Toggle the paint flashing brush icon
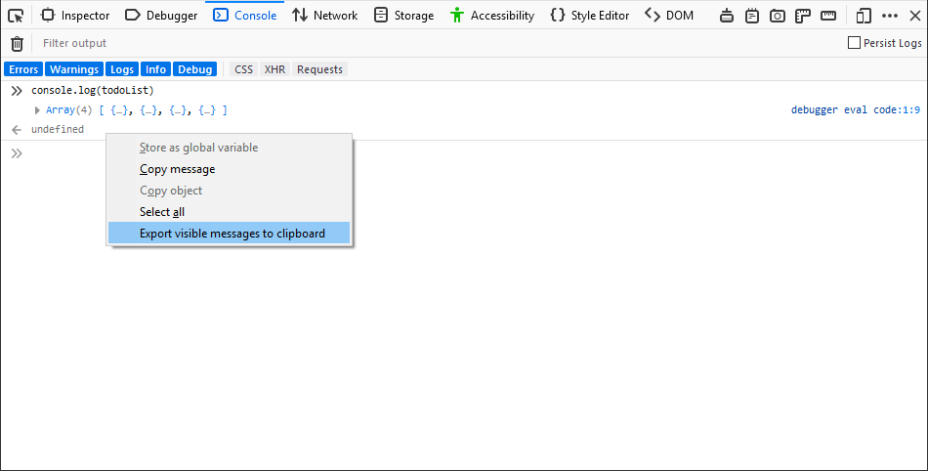 click(727, 16)
